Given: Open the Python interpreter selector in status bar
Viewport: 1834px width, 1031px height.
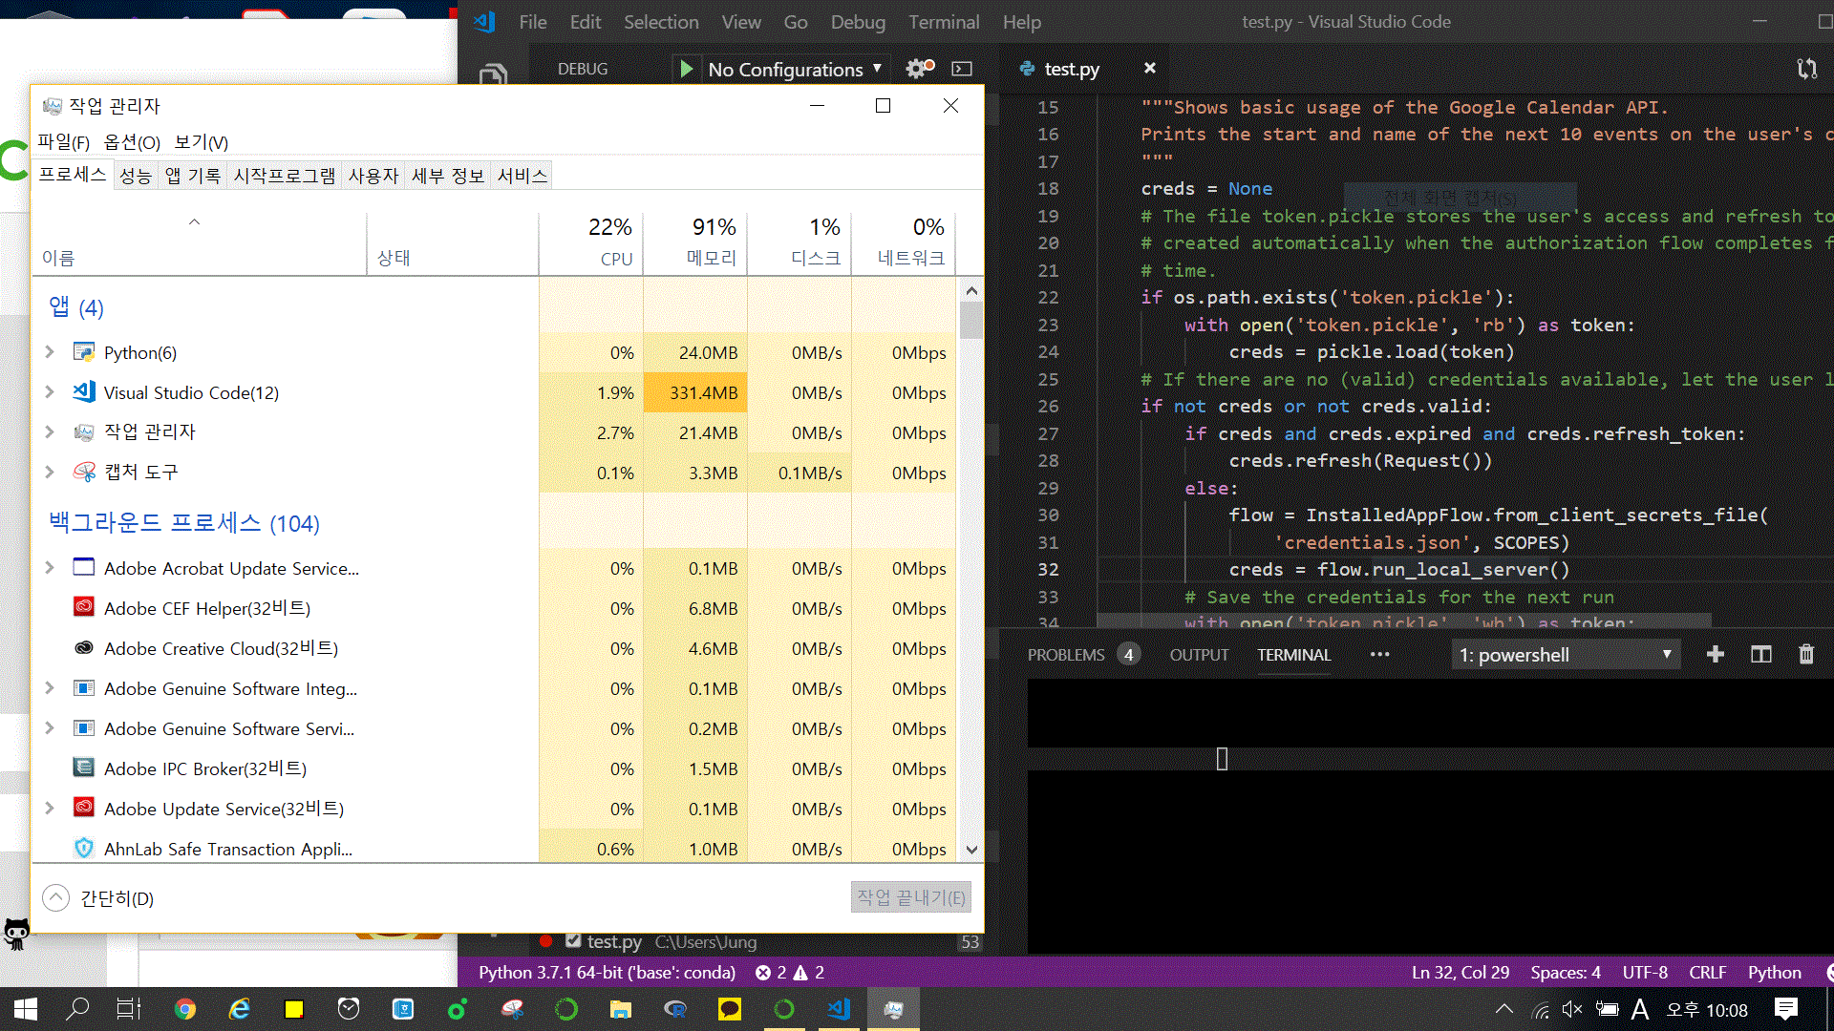Looking at the screenshot, I should [x=607, y=973].
